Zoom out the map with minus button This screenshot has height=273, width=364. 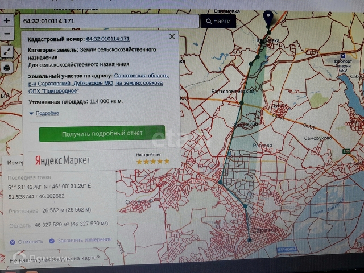(x=6, y=34)
